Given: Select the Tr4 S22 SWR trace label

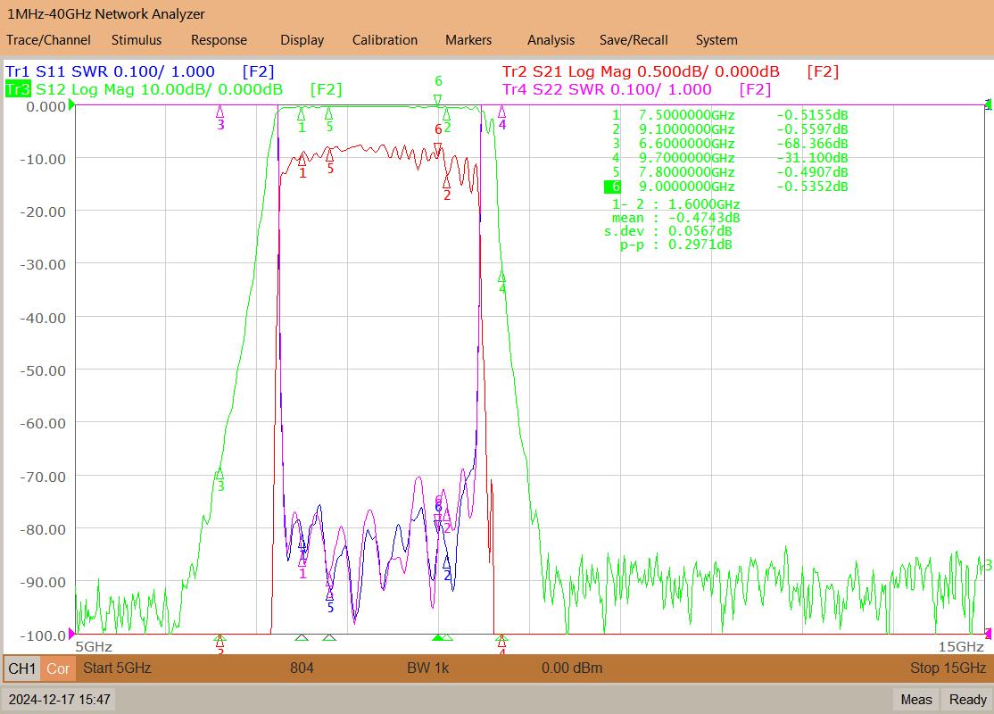Looking at the screenshot, I should click(x=636, y=89).
